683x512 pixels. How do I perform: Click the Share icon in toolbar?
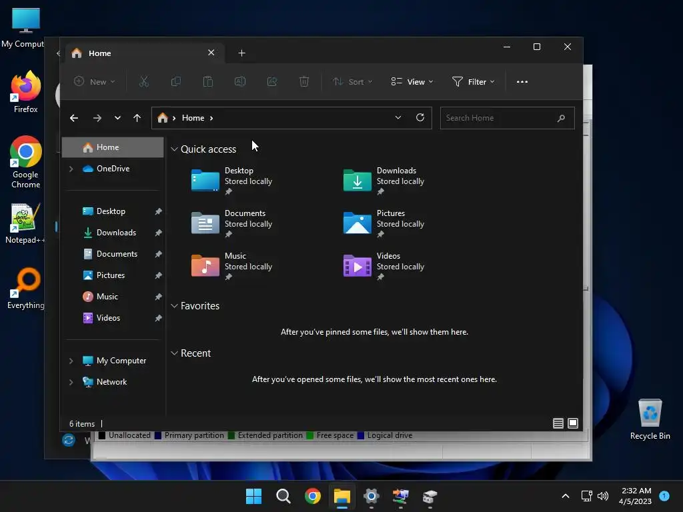click(272, 82)
